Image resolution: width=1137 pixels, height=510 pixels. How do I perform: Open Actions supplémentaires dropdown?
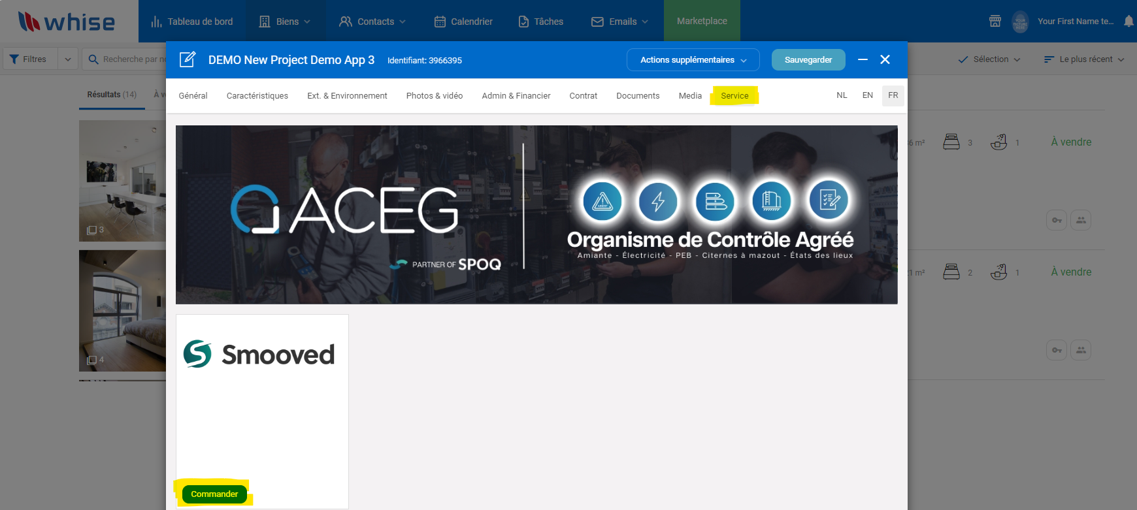point(693,59)
